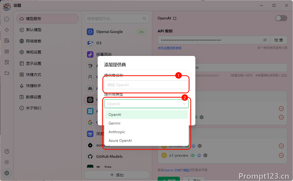
Task: Select the GitHub Models provider row
Action: coord(117,156)
